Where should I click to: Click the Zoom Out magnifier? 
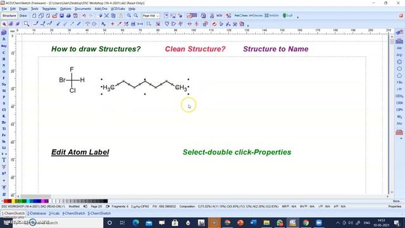135,16
